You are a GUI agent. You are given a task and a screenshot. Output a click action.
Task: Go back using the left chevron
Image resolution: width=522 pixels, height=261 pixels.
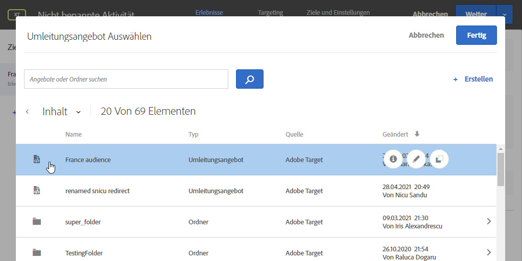coord(27,112)
